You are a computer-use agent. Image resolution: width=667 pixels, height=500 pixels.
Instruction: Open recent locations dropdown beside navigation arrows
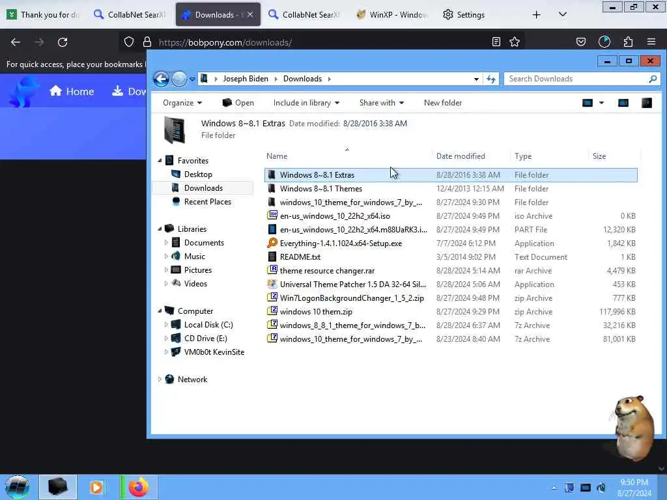click(x=192, y=79)
